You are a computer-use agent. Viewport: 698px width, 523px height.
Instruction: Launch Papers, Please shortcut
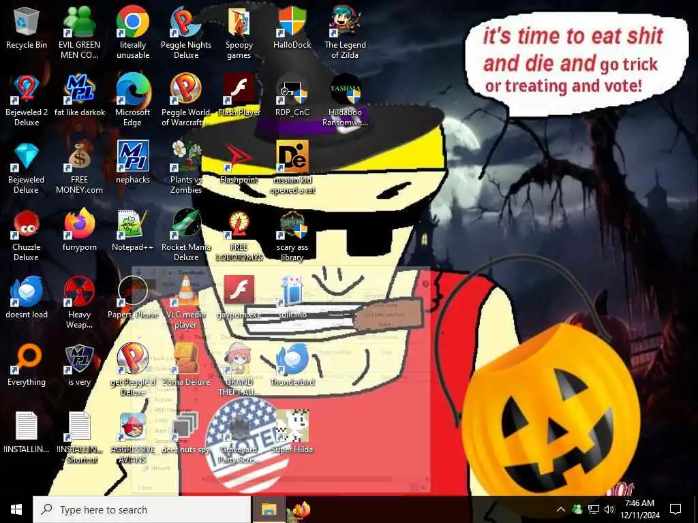pyautogui.click(x=133, y=298)
